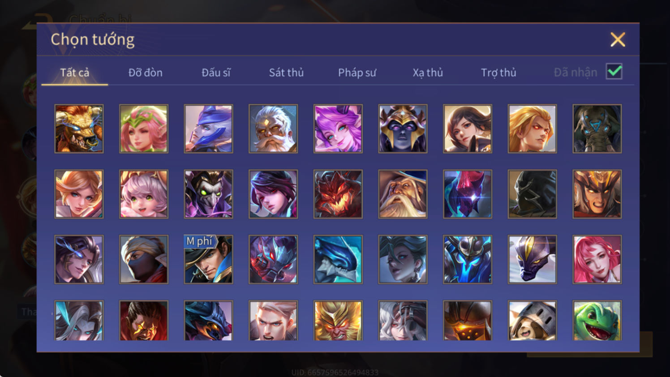Close the Chọn tướng dialog
670x377 pixels.
[618, 40]
